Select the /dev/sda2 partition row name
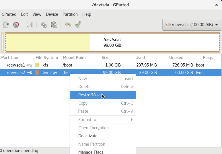Viewport: 222px width, 154px height. (x=16, y=73)
